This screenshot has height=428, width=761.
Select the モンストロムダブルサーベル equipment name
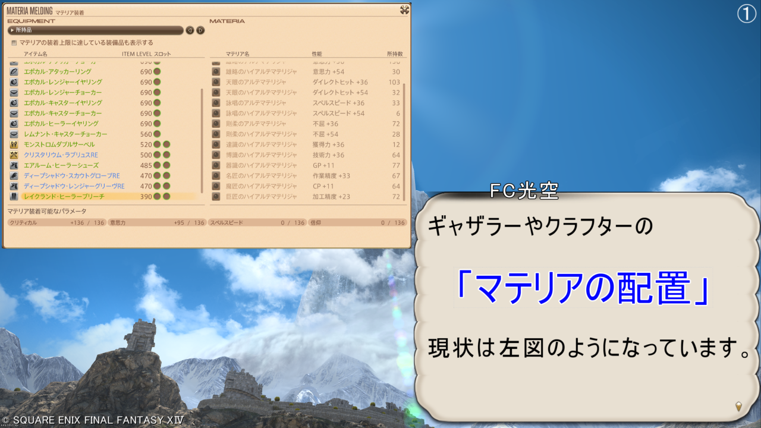(x=59, y=144)
